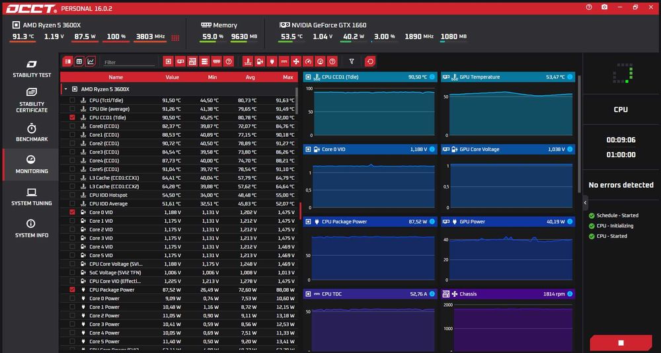Check the Core 1 VID checkbox
This screenshot has width=661, height=353.
click(x=72, y=221)
